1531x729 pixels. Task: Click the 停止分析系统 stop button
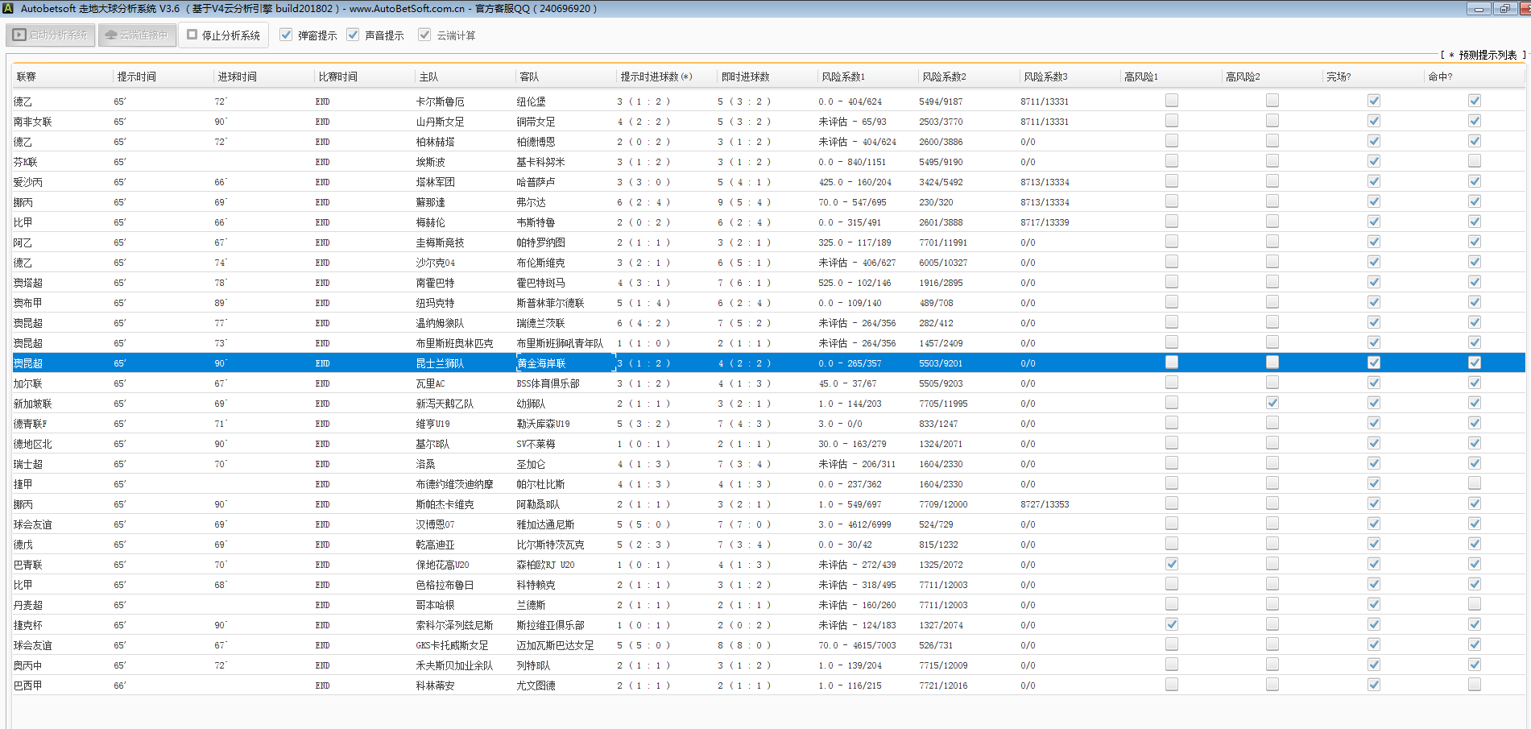224,35
